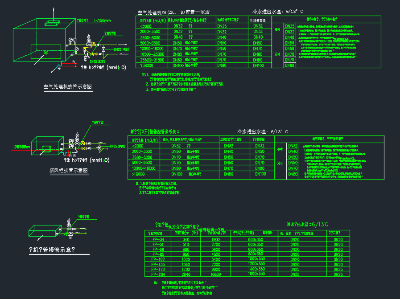The height and width of the screenshot is (299, 400).
Task: Select the 4500 cooling capacity value
Action: pos(215,254)
